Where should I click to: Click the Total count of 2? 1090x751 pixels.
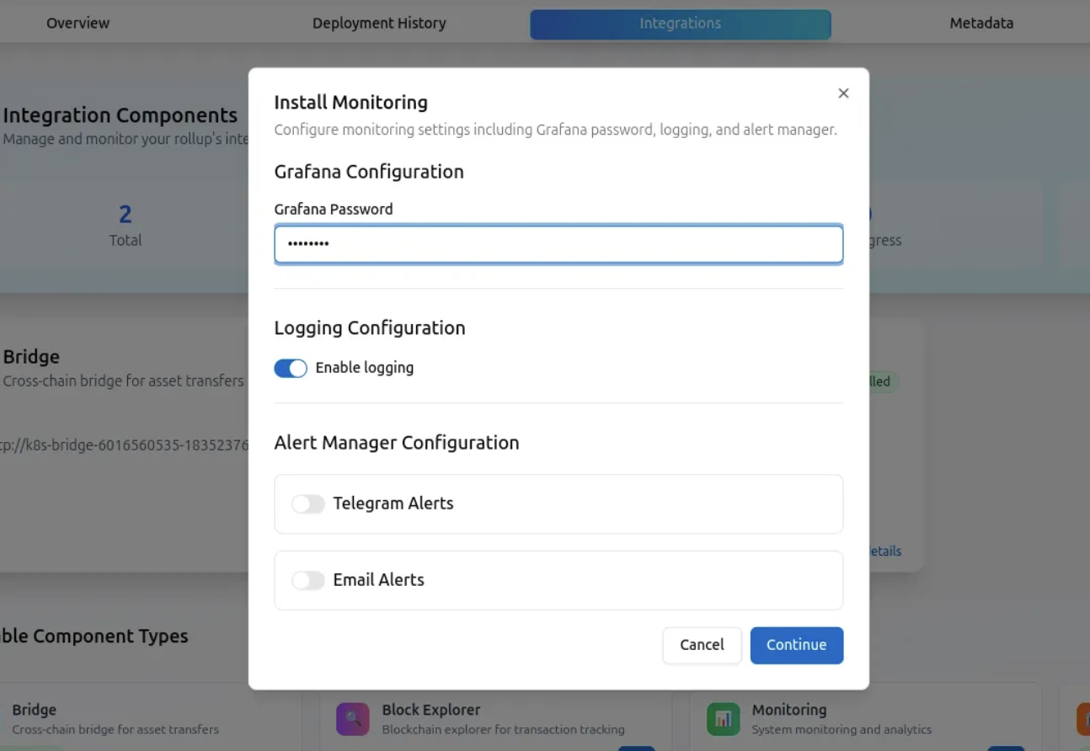pyautogui.click(x=126, y=215)
